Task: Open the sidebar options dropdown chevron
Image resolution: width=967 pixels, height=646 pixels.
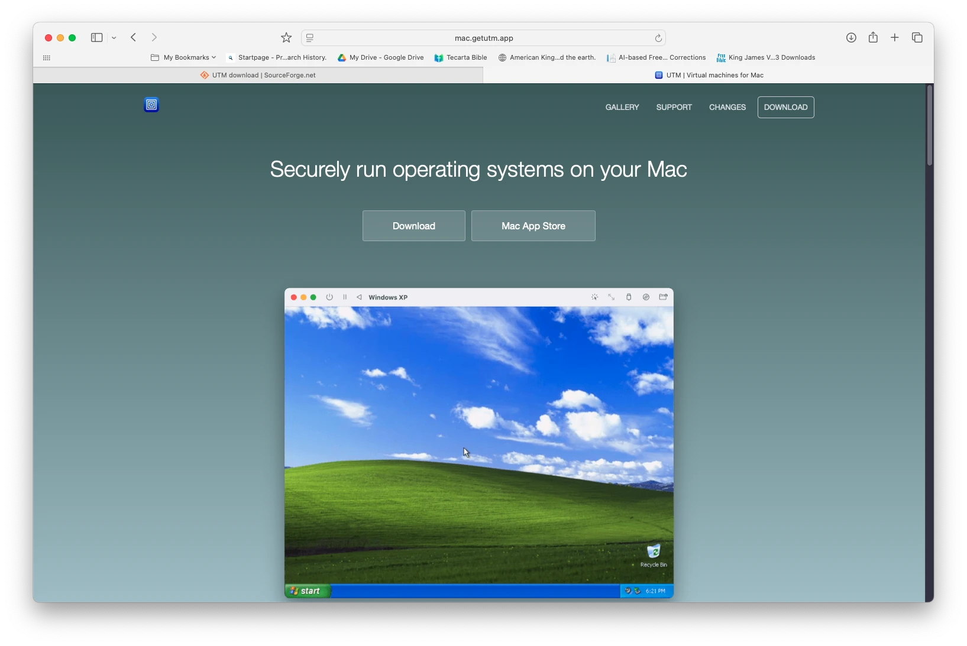Action: point(114,38)
